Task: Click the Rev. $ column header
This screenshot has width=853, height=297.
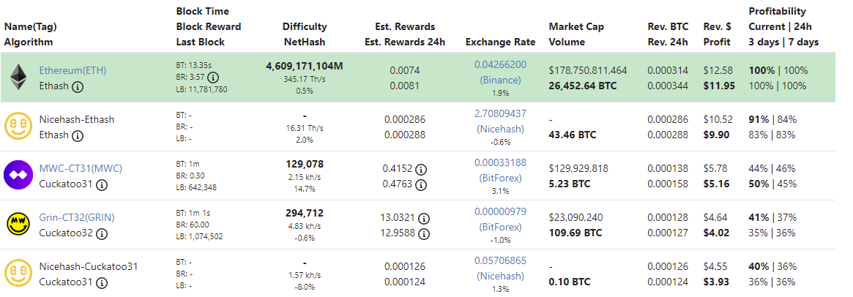Action: click(x=717, y=26)
